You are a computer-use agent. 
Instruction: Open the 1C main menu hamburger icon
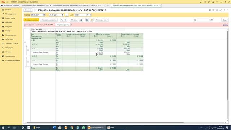point(8,2)
